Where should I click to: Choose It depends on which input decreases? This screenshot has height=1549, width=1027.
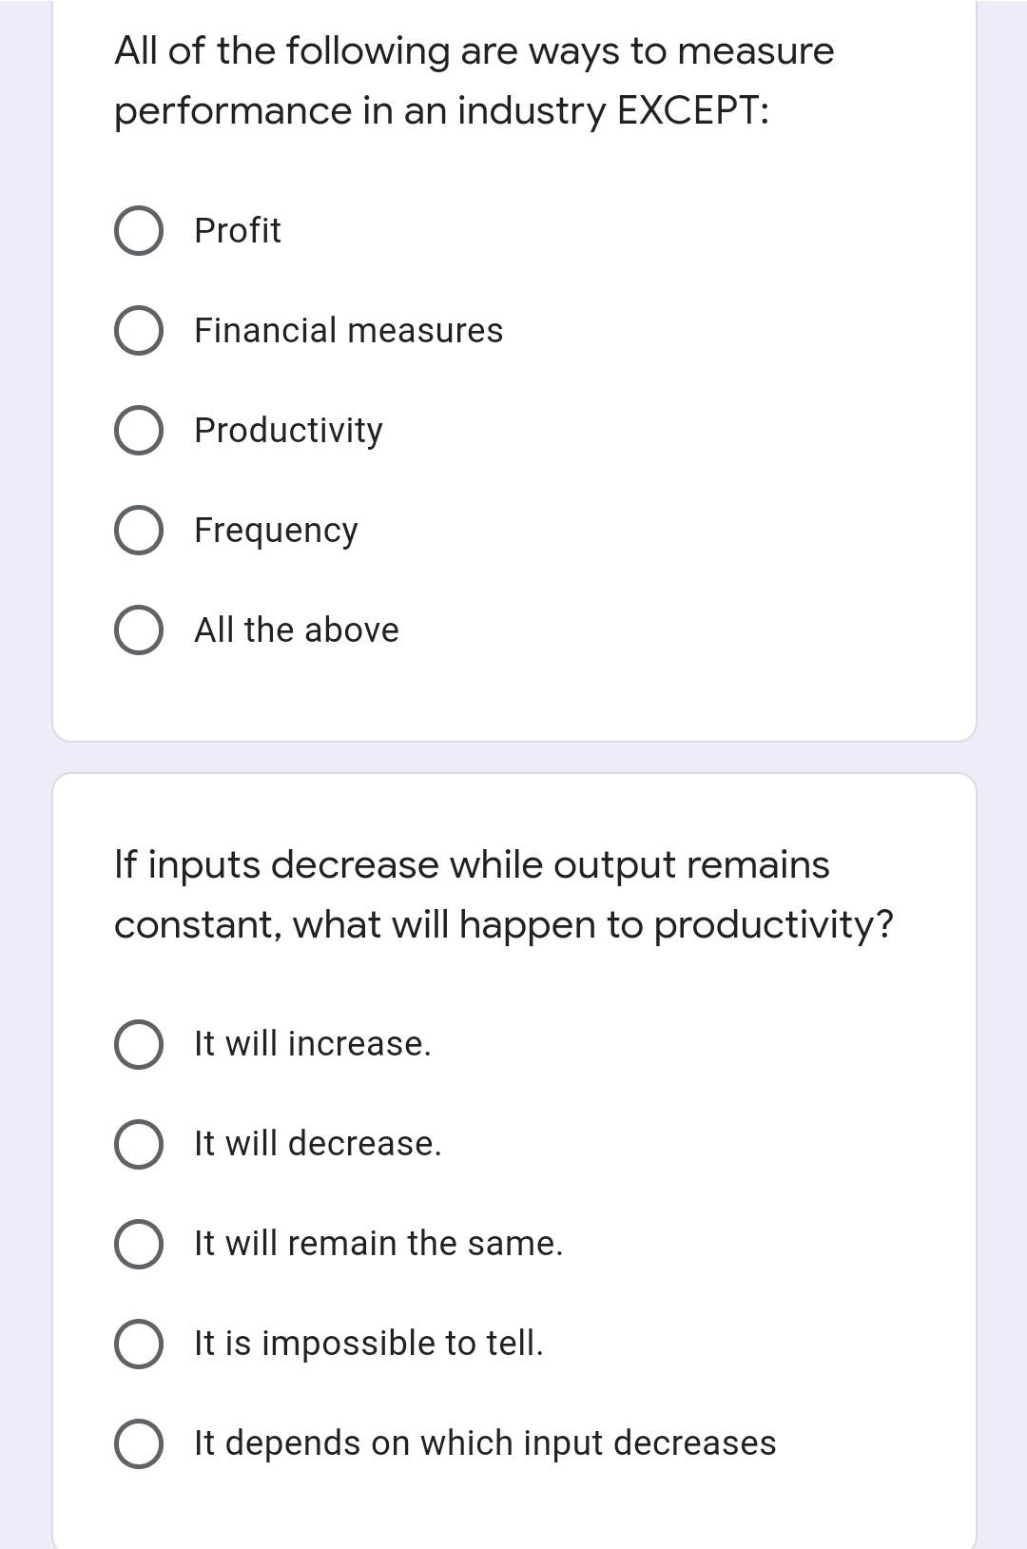tap(137, 1443)
